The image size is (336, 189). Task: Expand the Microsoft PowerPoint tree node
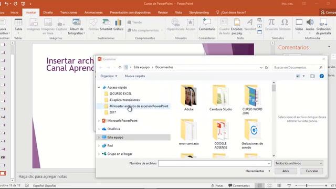[99, 121]
